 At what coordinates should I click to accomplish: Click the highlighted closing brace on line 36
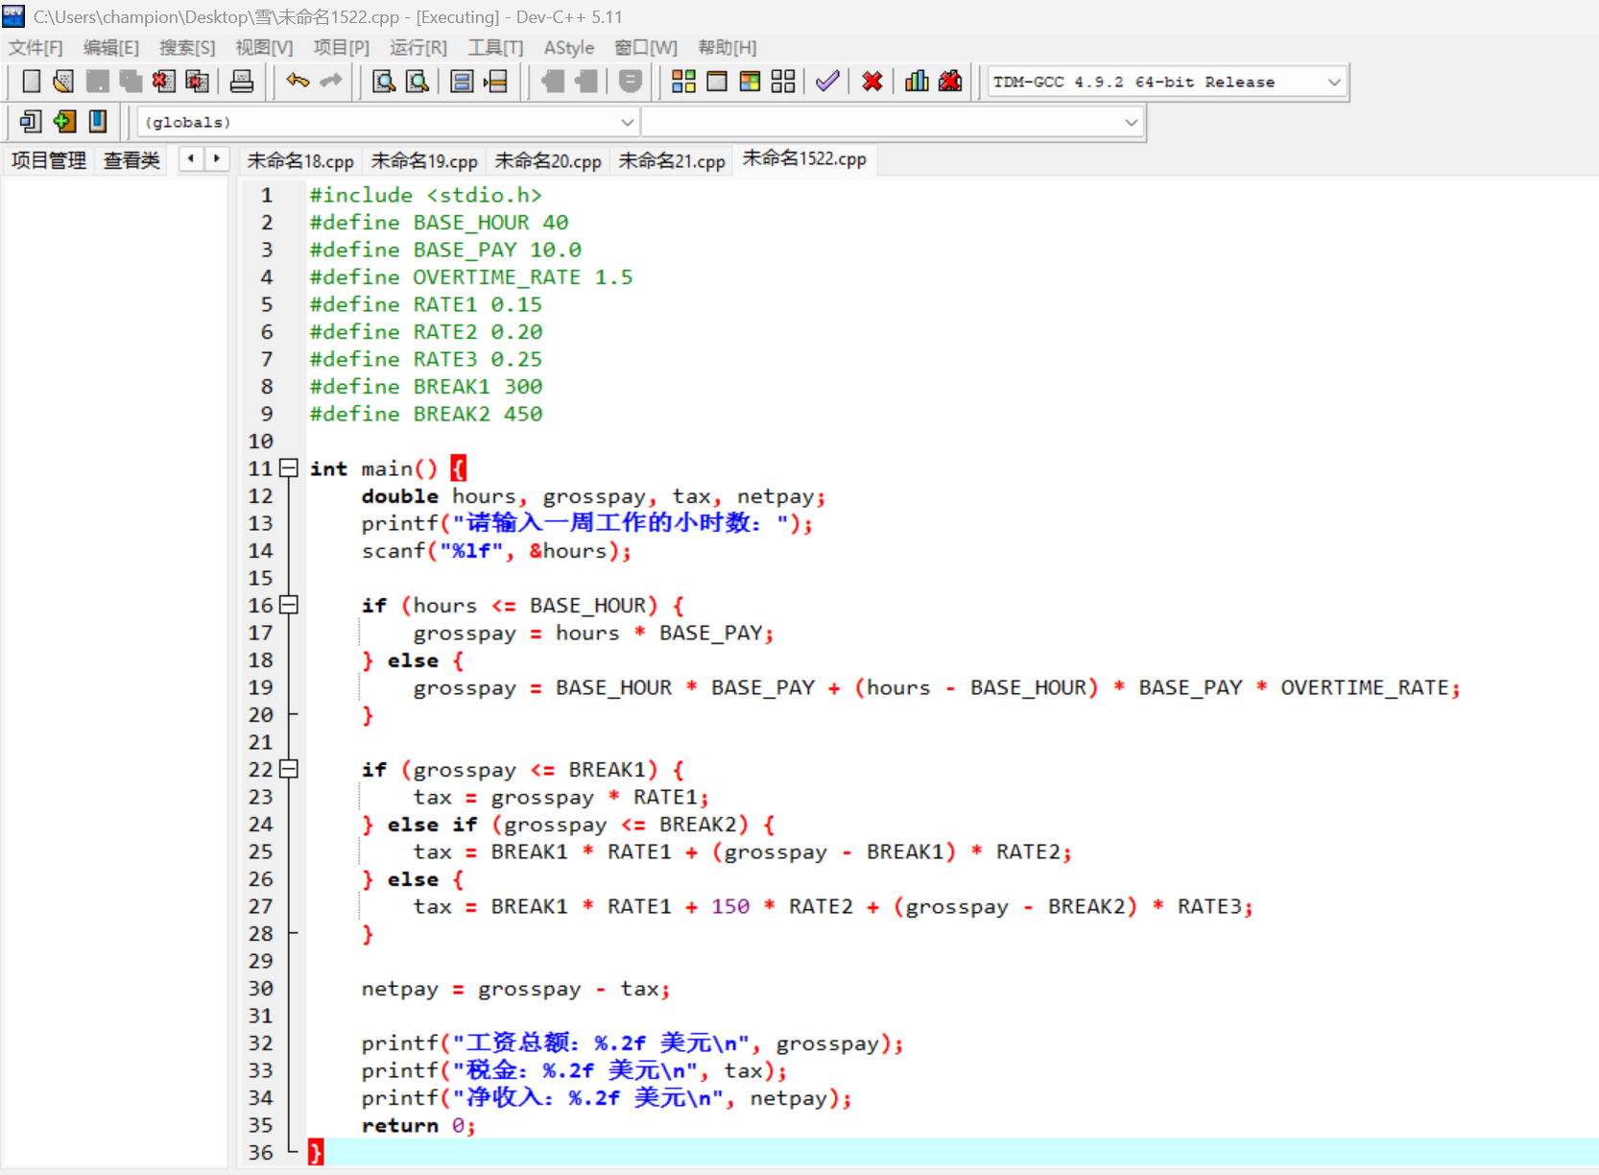316,1152
